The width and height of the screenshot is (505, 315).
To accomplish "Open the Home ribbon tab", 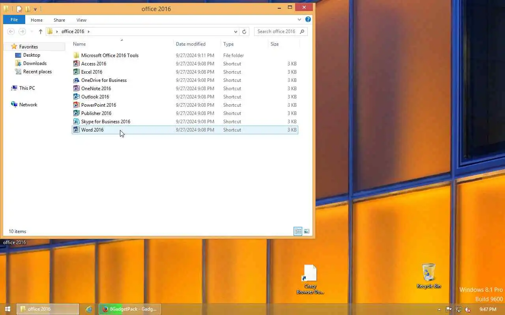I will [x=37, y=20].
